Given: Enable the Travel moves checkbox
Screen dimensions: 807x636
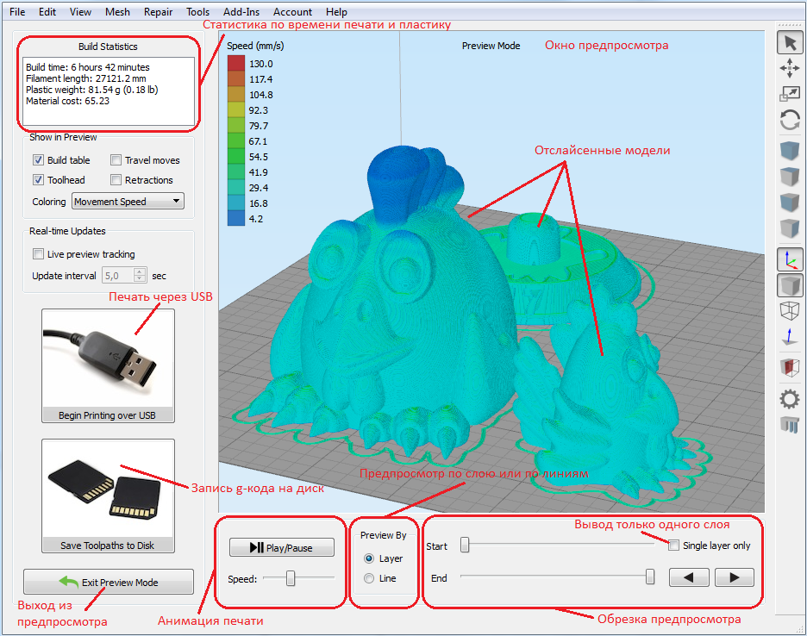Looking at the screenshot, I should [x=116, y=159].
